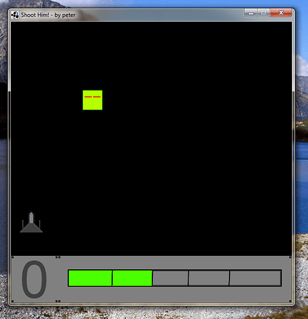Screen dimensions: 308x319
Task: Close the Shoot Him! game window
Action: click(x=281, y=13)
